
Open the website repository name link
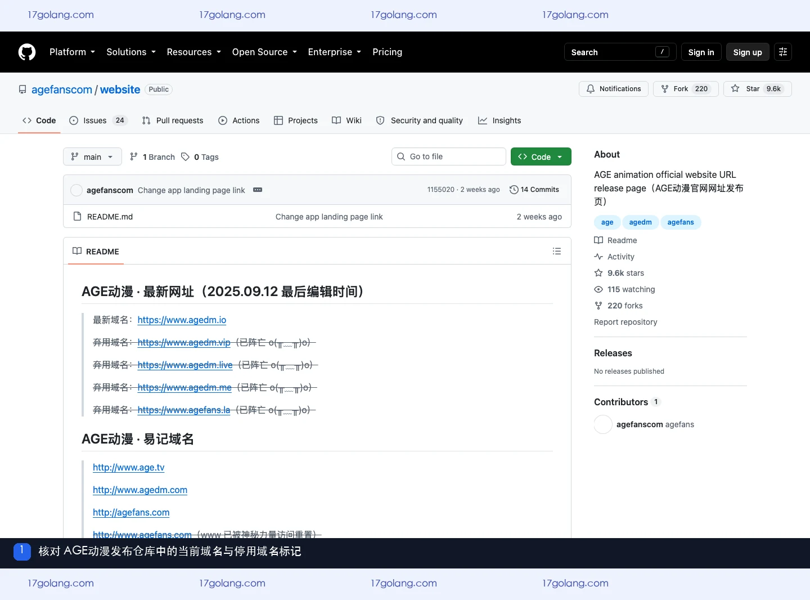click(120, 89)
